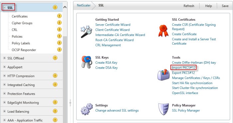
Task: Click the warning icon beside Integrated Caching
Action: click(55, 84)
